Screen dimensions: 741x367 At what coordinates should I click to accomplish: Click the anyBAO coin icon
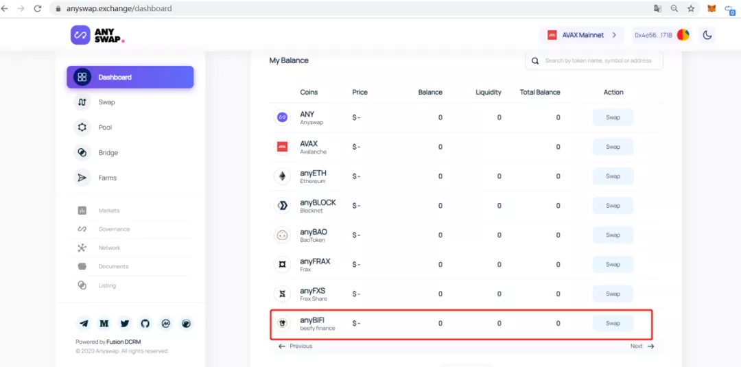pos(282,235)
